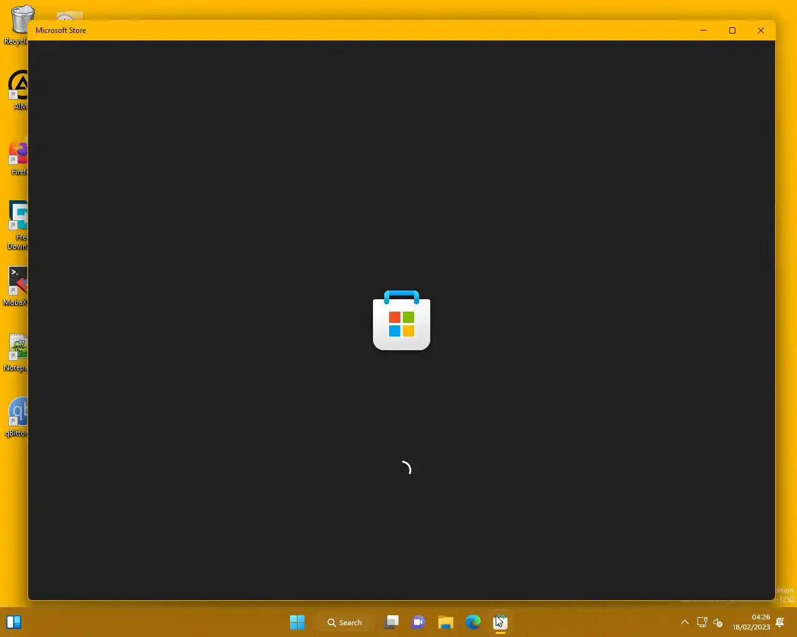Select the qBittorrent desktop shortcut
Image resolution: width=797 pixels, height=637 pixels.
[17, 417]
